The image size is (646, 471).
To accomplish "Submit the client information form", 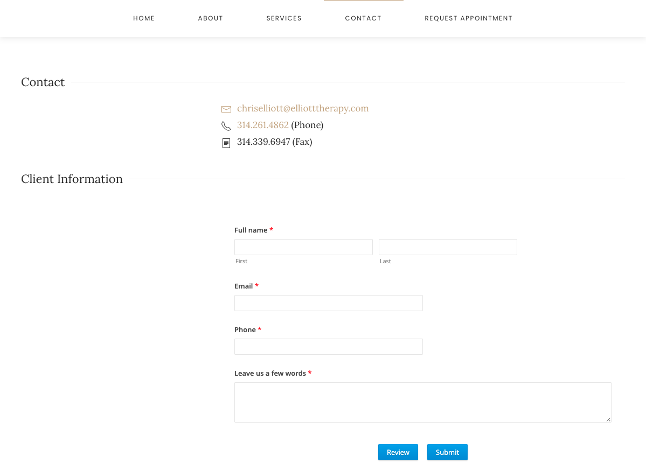I will (447, 452).
